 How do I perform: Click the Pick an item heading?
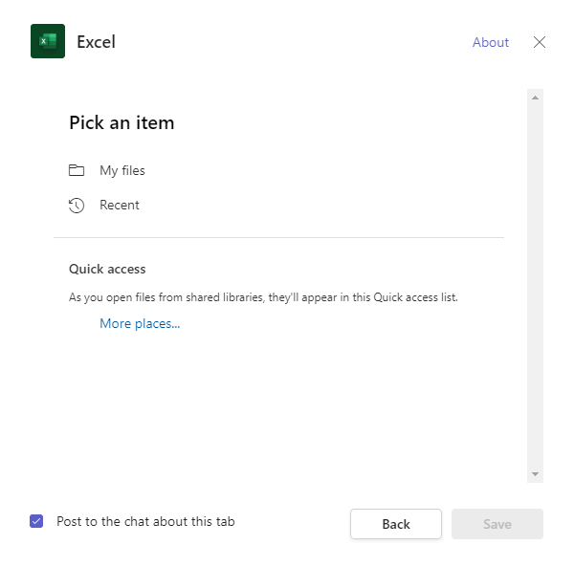pos(121,122)
